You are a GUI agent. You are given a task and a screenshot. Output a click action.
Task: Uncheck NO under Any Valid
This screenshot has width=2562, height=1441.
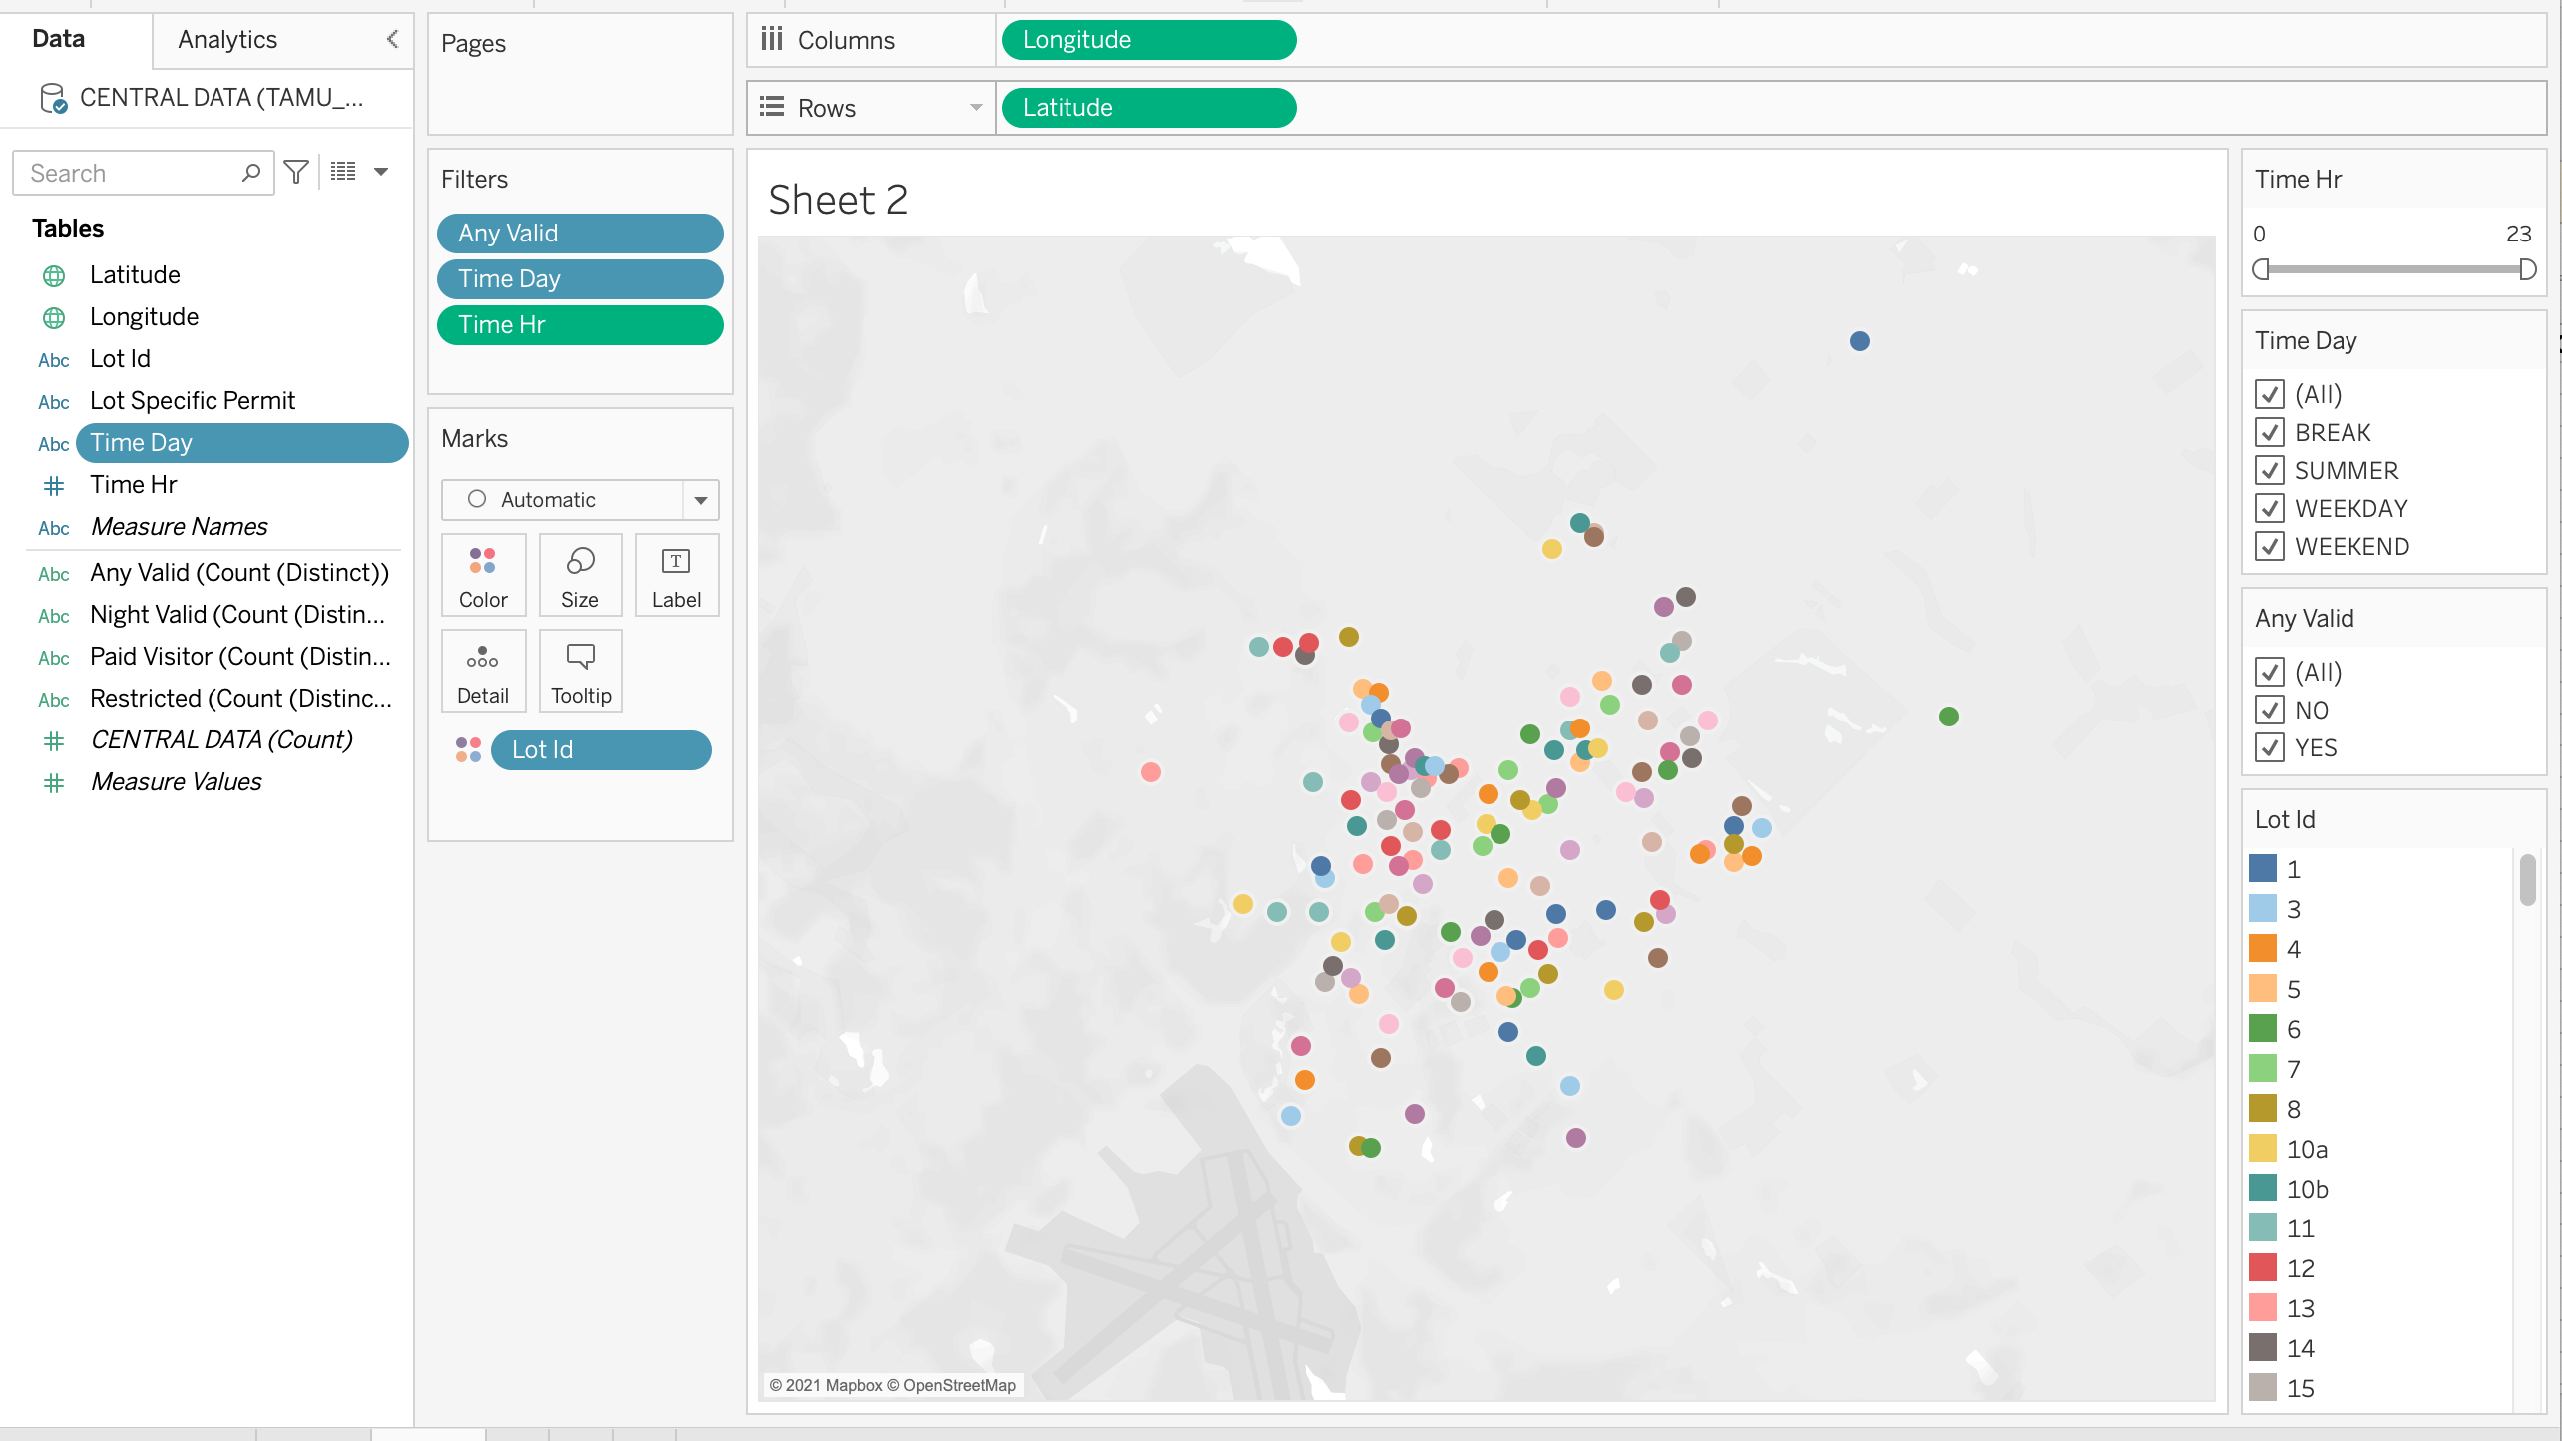pyautogui.click(x=2270, y=710)
